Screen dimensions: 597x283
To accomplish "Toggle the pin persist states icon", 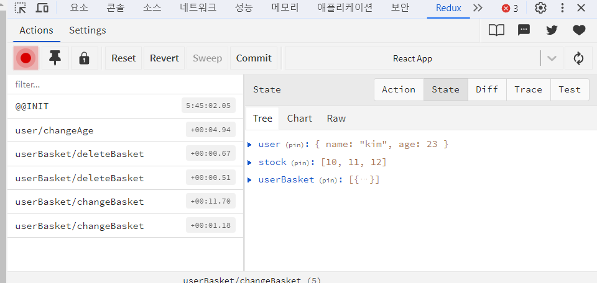I will [55, 58].
